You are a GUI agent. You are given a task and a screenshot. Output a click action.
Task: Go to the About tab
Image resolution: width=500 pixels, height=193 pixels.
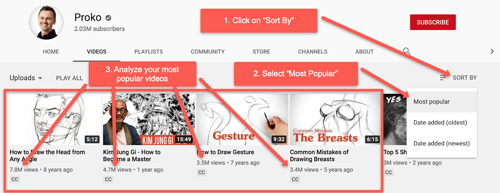click(364, 52)
